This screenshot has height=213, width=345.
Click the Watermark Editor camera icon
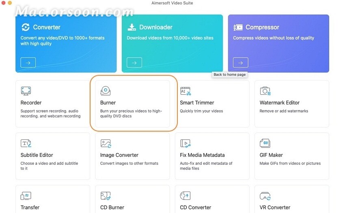[x=265, y=91]
